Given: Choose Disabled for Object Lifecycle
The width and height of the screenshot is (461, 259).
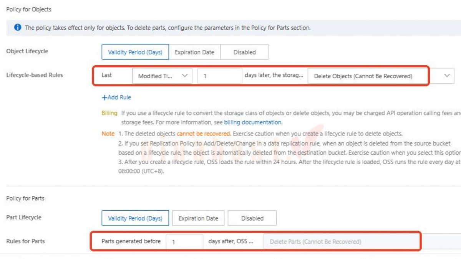Looking at the screenshot, I should [x=244, y=52].
